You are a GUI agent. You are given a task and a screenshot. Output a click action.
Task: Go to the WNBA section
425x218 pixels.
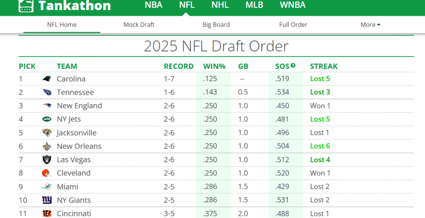[292, 5]
